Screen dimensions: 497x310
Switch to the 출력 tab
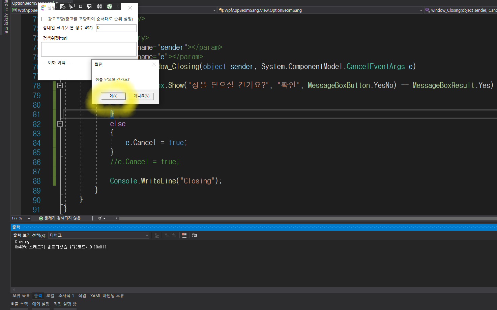tap(38, 296)
